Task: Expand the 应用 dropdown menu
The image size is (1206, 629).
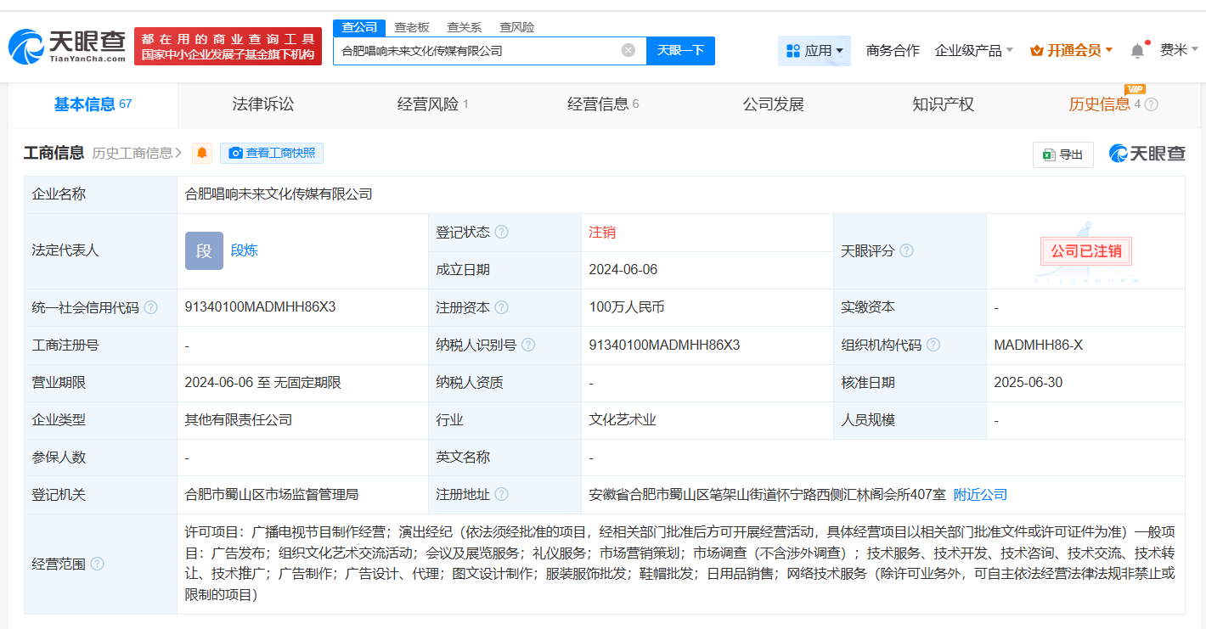Action: click(x=814, y=51)
